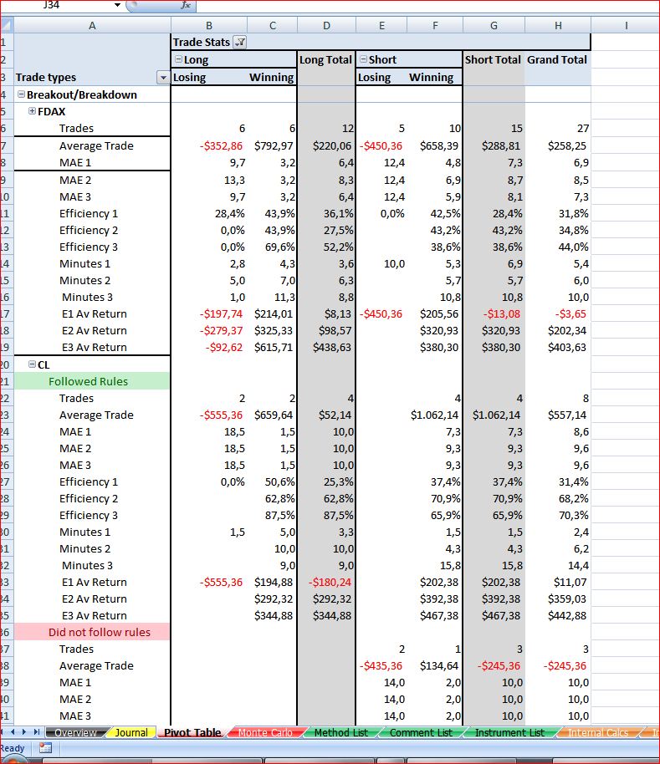Image resolution: width=660 pixels, height=764 pixels.
Task: Click the macro record icon in status bar
Action: click(46, 748)
